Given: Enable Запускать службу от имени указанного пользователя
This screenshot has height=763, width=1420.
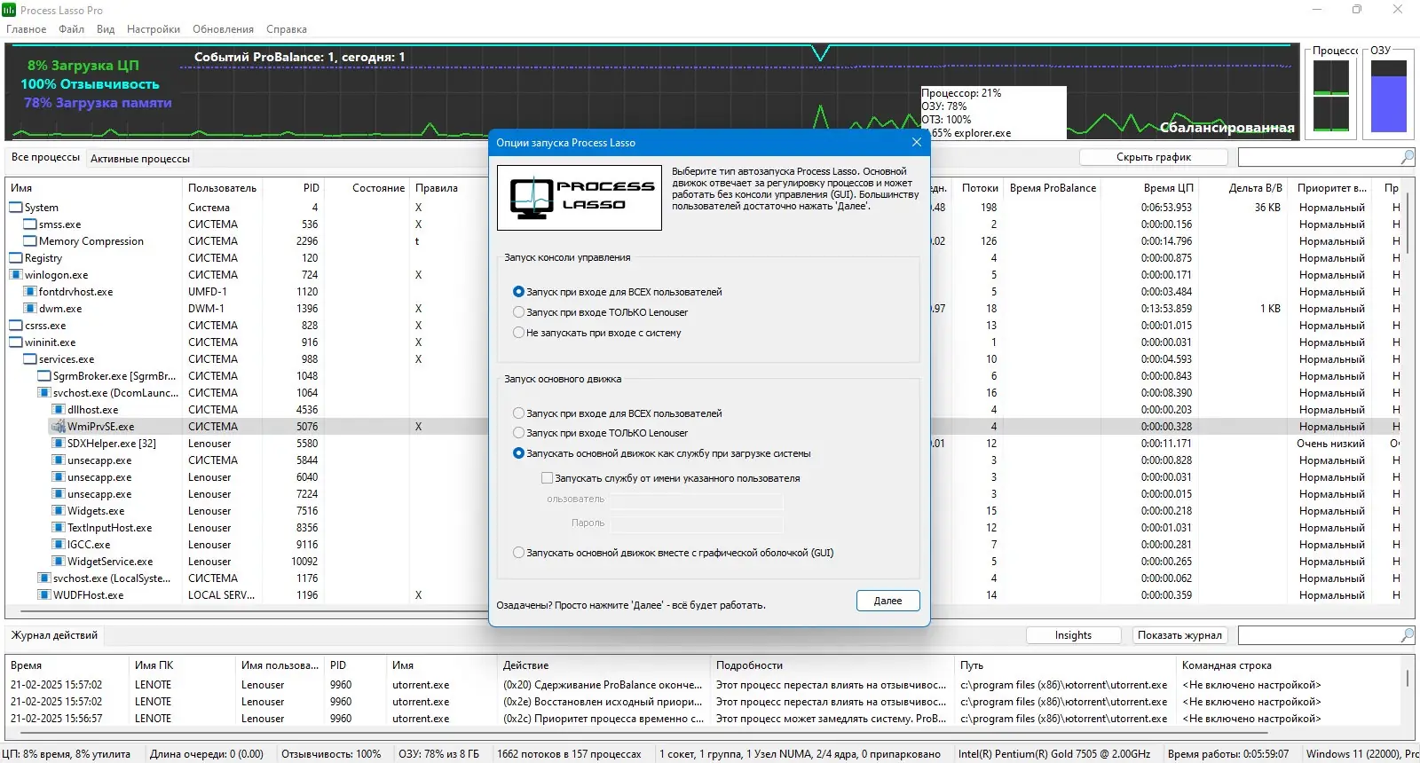Looking at the screenshot, I should pyautogui.click(x=548, y=478).
